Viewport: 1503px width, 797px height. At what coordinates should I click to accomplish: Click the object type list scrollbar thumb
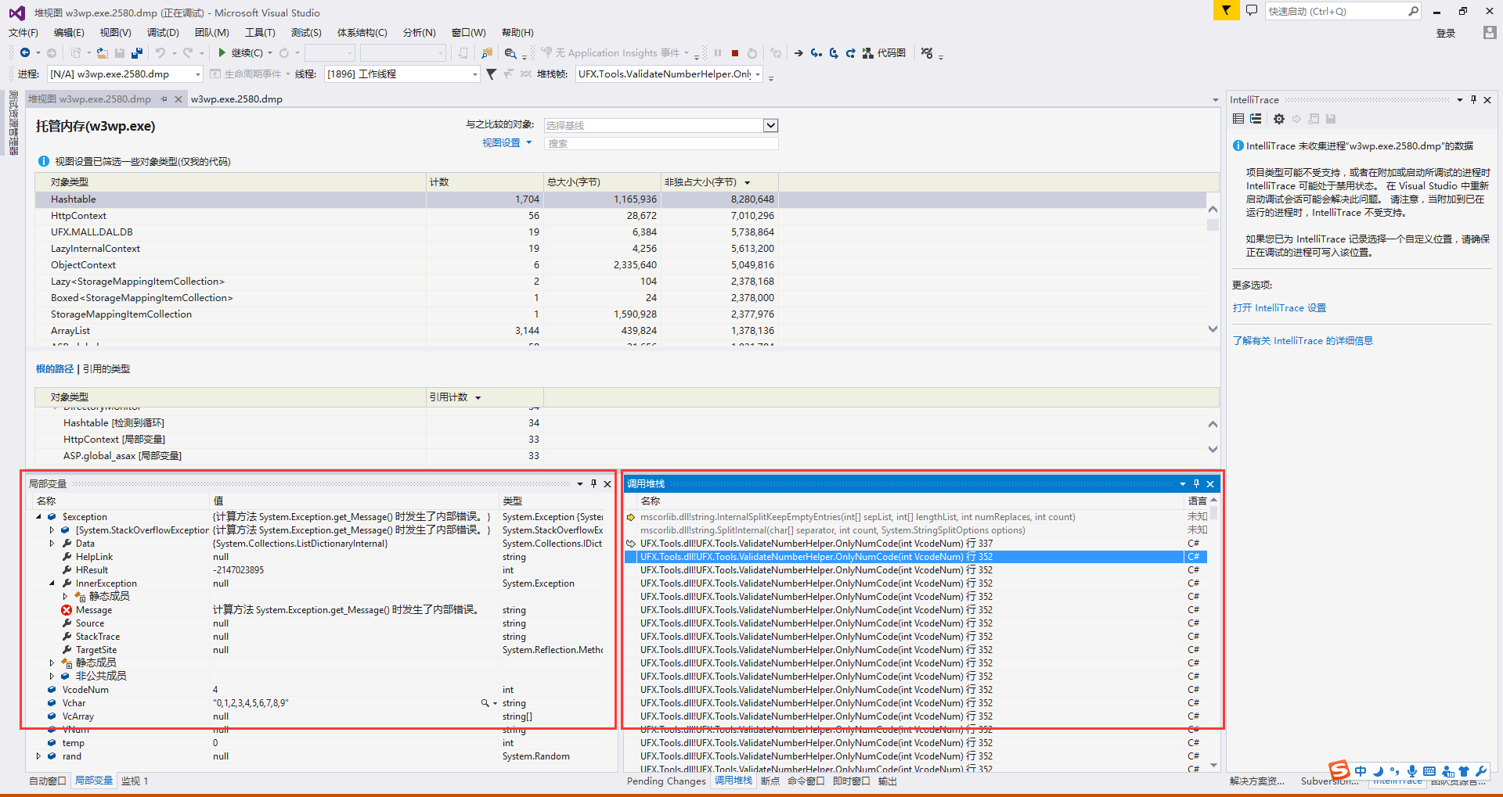click(1213, 224)
